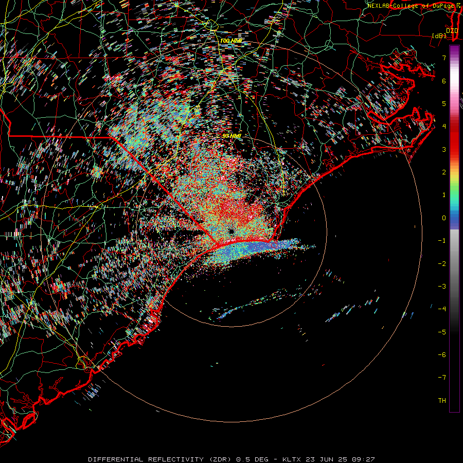Click the colorbar value 3 label
The height and width of the screenshot is (463, 463).
444,149
